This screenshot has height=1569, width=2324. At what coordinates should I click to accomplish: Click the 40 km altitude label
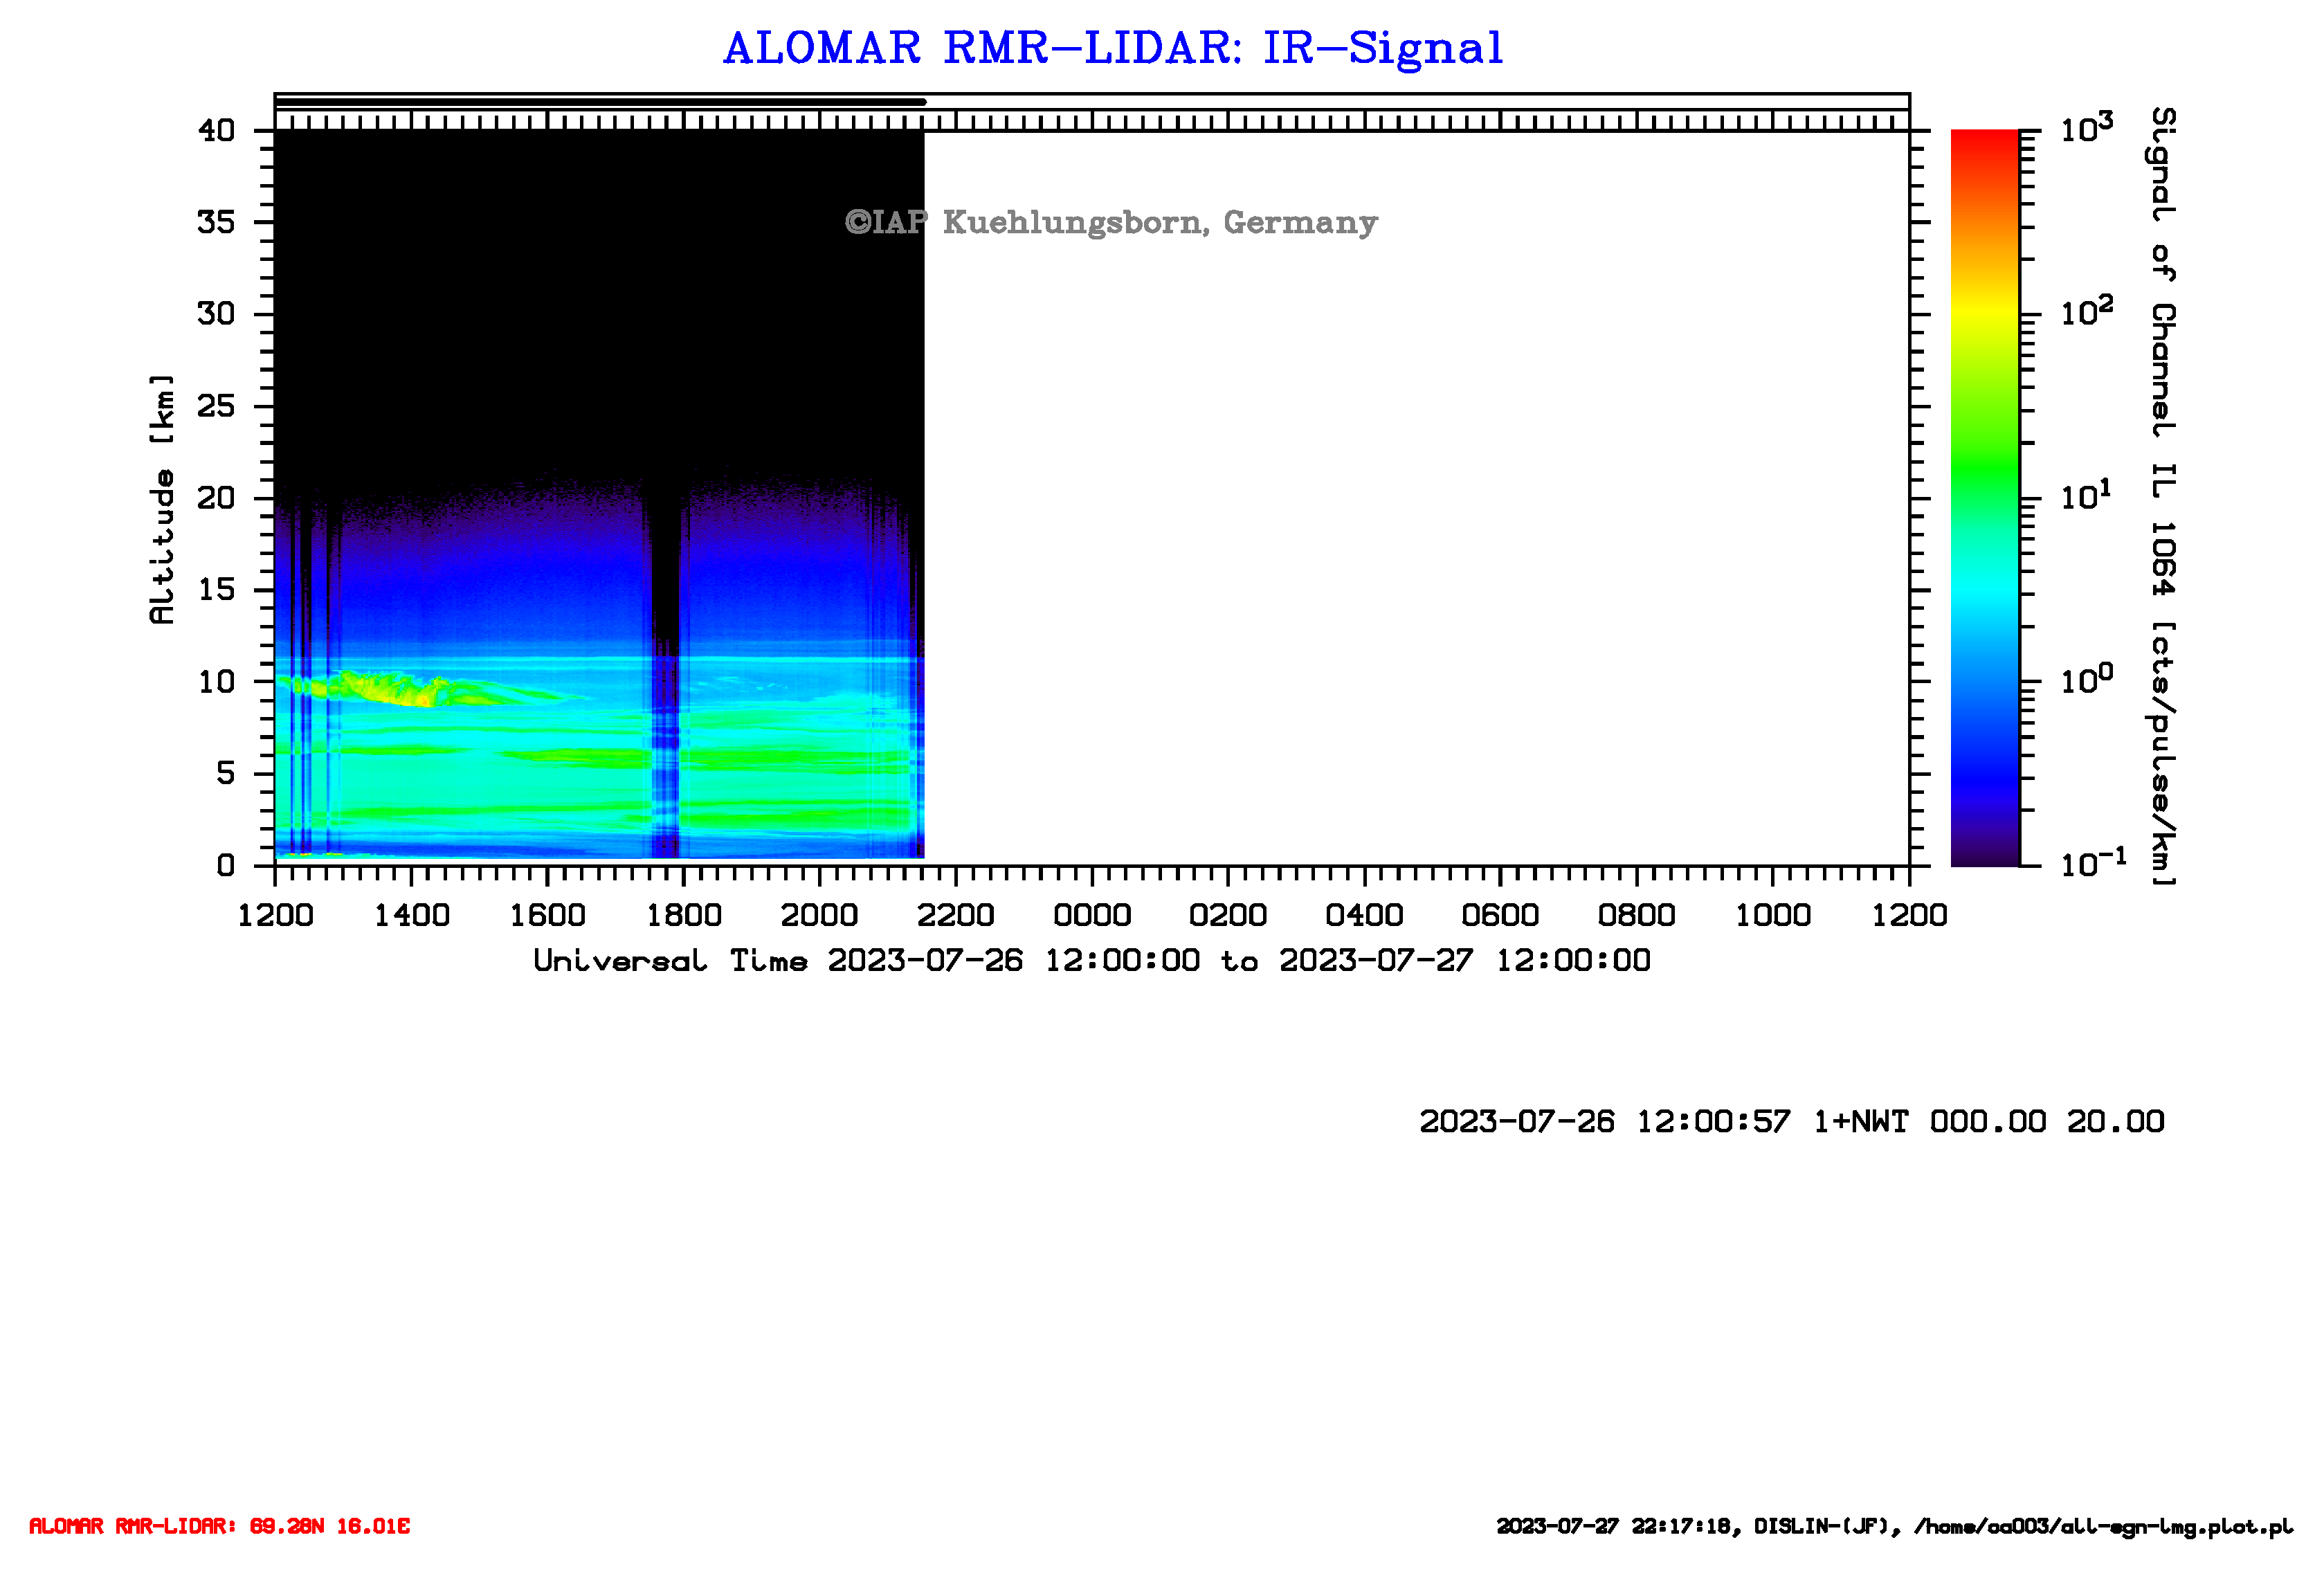click(216, 131)
